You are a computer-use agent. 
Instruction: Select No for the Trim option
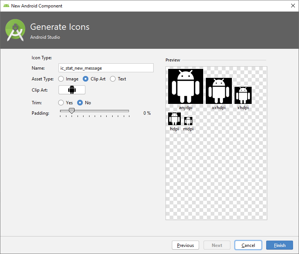(x=80, y=103)
